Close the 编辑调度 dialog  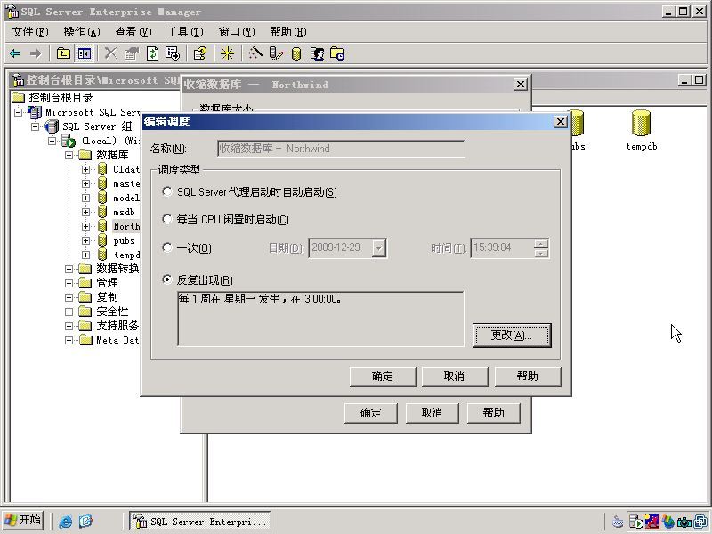click(561, 122)
